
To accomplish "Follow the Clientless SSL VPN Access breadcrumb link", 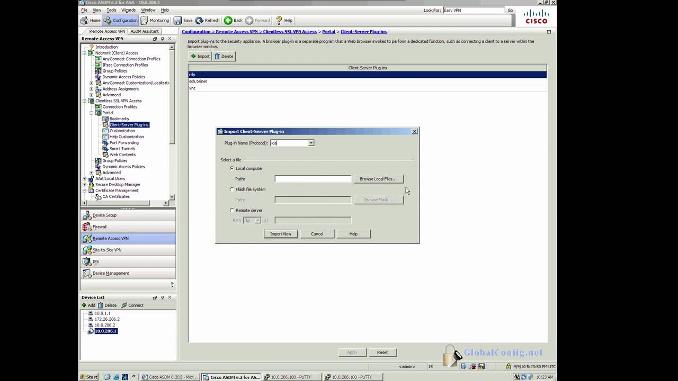I will tap(290, 32).
